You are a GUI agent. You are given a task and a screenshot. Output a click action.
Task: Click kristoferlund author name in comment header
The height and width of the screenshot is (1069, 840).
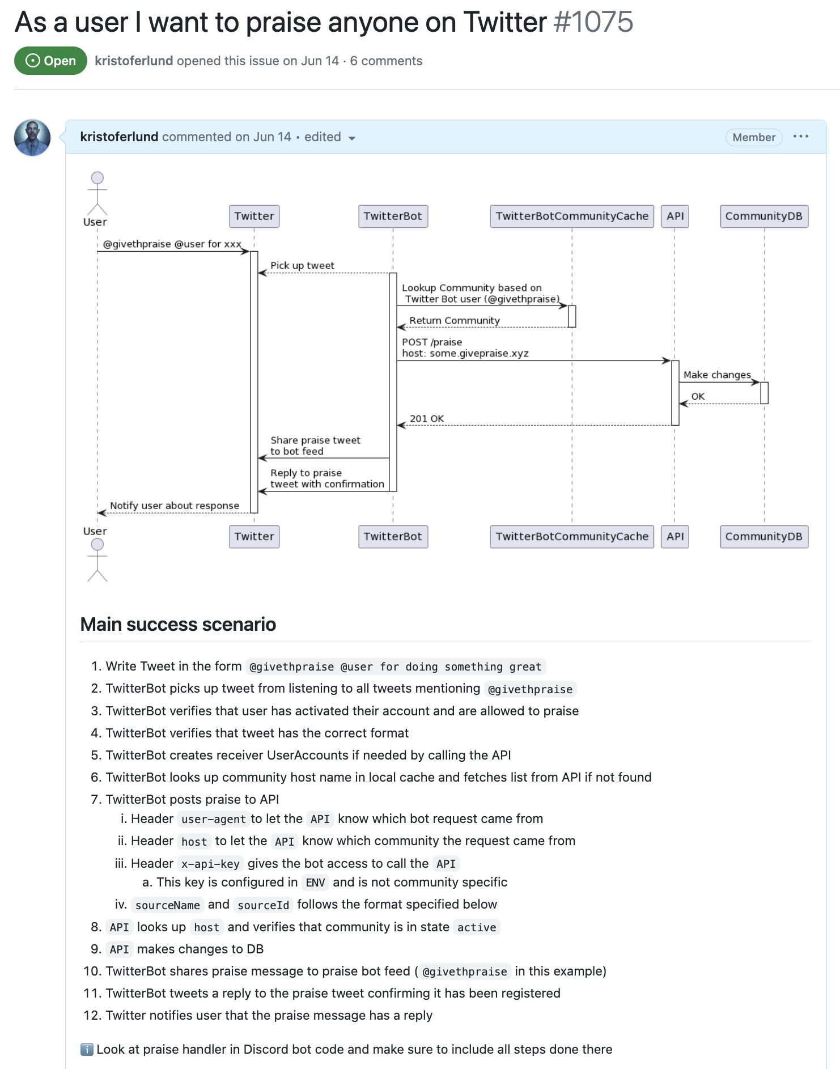119,137
